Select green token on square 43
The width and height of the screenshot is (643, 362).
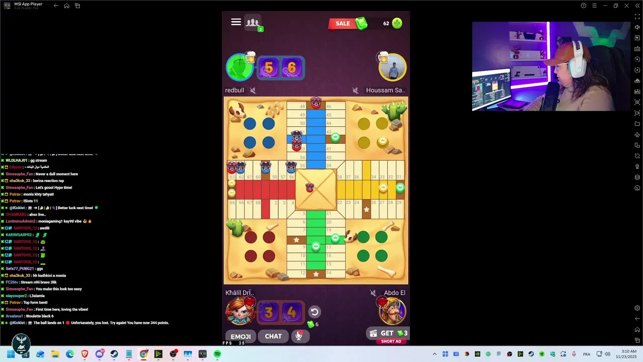point(335,137)
